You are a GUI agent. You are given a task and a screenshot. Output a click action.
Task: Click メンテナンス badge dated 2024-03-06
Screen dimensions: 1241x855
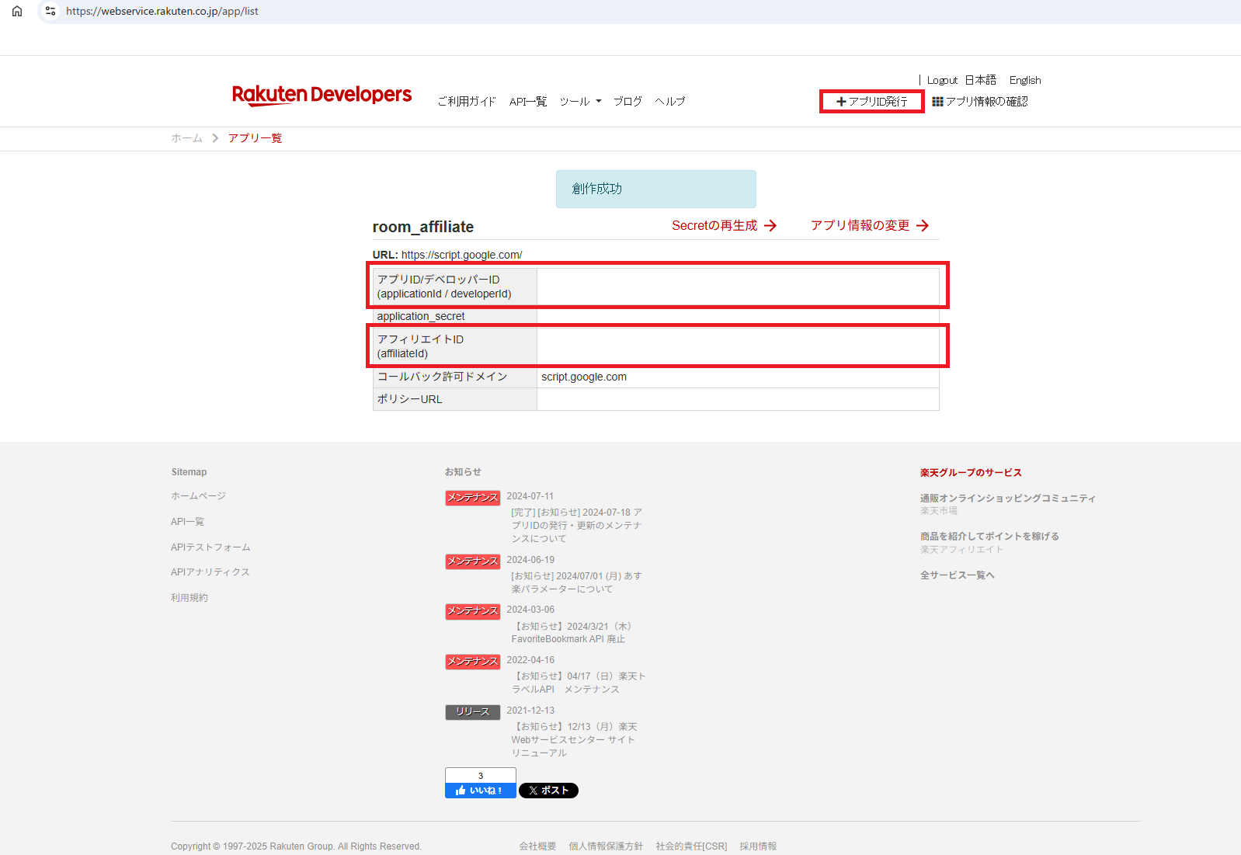472,611
